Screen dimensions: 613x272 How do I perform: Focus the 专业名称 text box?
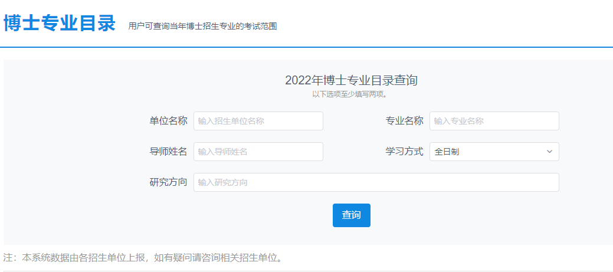point(494,121)
